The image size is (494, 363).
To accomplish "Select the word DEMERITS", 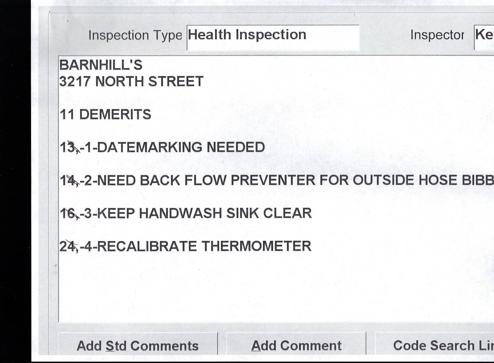I will click(115, 115).
